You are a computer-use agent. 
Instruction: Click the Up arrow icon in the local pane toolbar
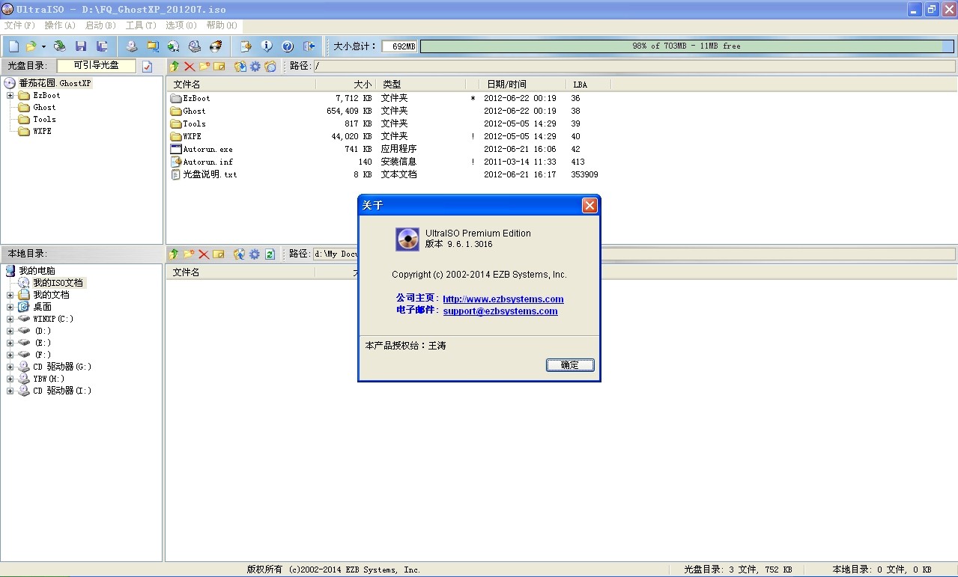[174, 254]
